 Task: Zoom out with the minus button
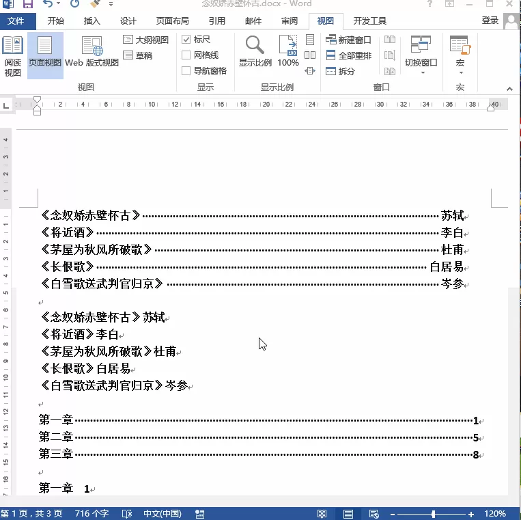pyautogui.click(x=393, y=515)
